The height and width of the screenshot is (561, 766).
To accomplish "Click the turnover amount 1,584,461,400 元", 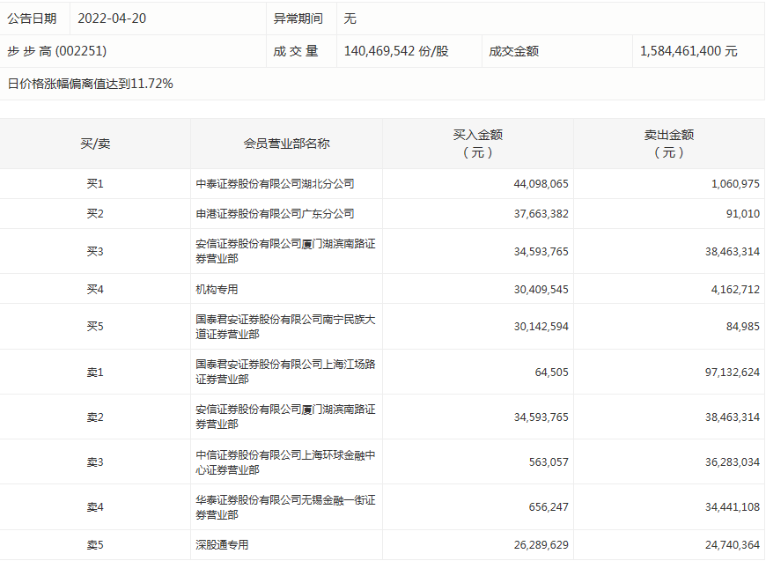I will (689, 51).
